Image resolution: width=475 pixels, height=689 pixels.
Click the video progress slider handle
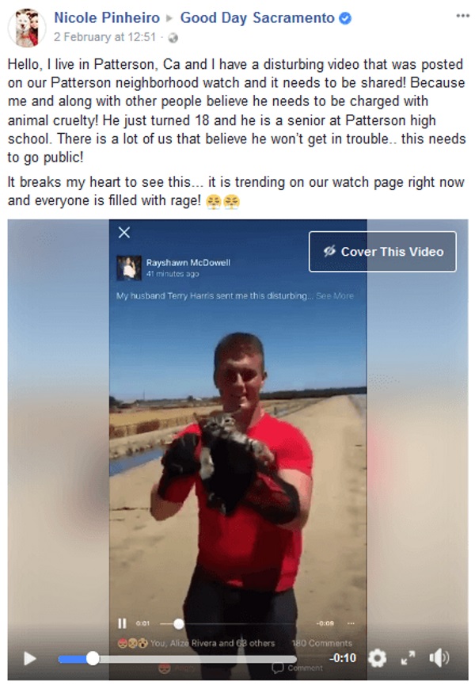[93, 658]
